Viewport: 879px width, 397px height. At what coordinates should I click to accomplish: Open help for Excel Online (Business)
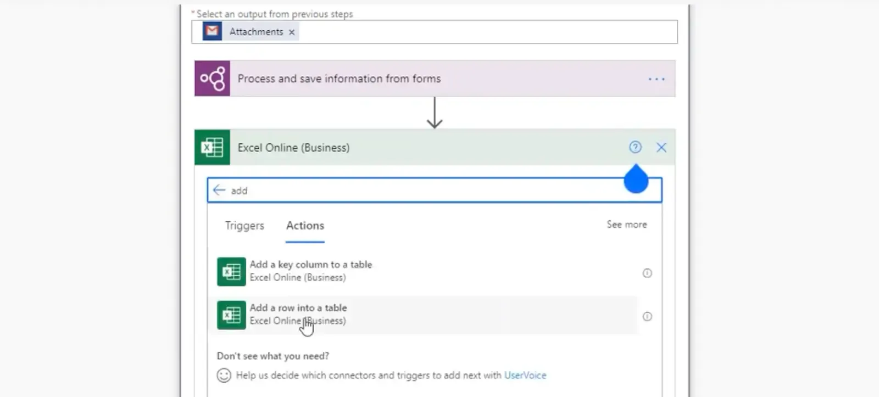(635, 147)
